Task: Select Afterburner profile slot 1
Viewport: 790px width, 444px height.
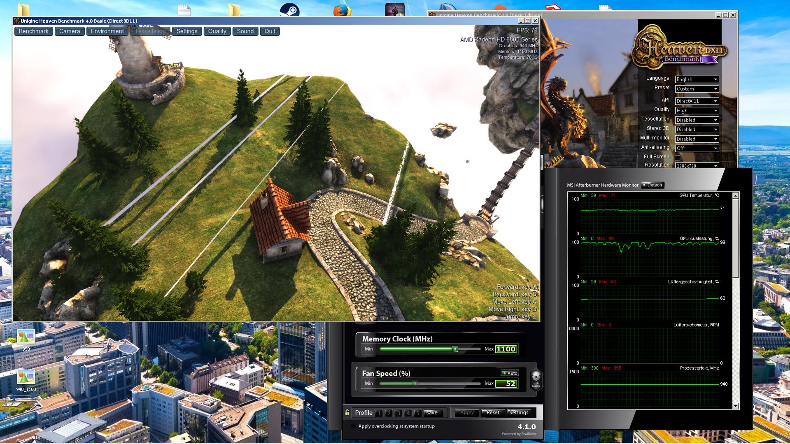Action: [x=379, y=413]
